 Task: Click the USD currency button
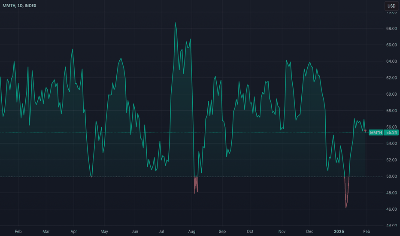pyautogui.click(x=391, y=6)
